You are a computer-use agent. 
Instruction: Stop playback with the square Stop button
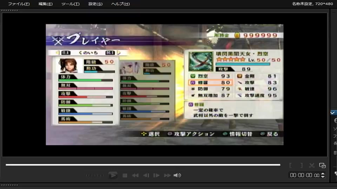125,175
